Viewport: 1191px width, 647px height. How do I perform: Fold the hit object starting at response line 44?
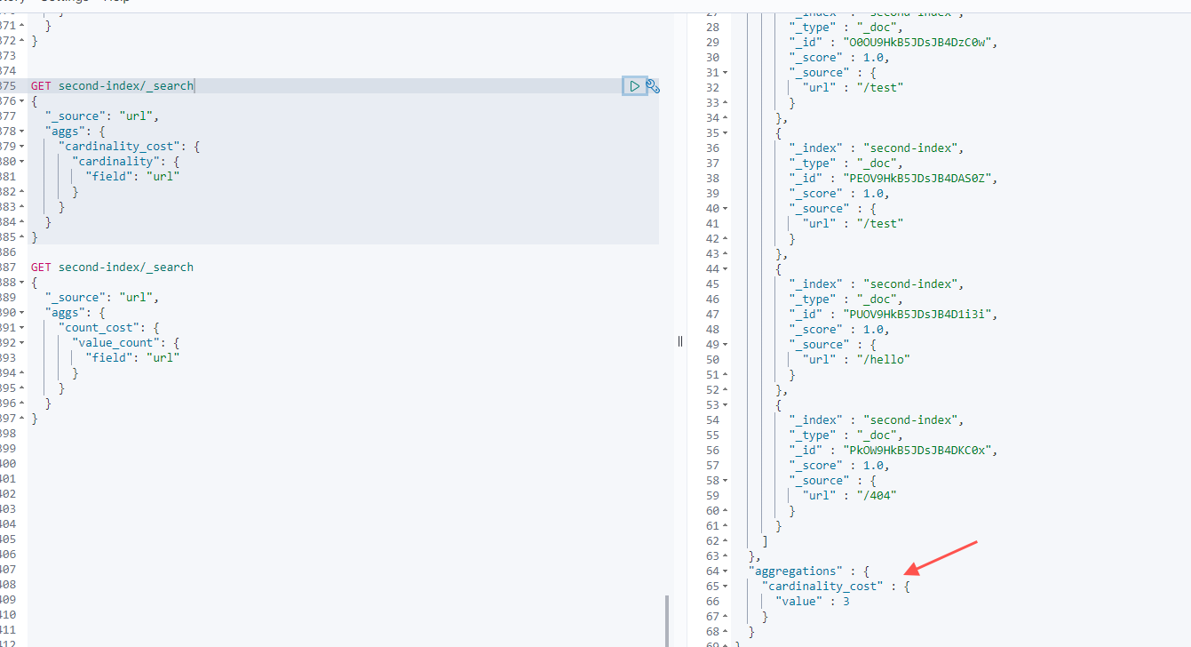725,269
